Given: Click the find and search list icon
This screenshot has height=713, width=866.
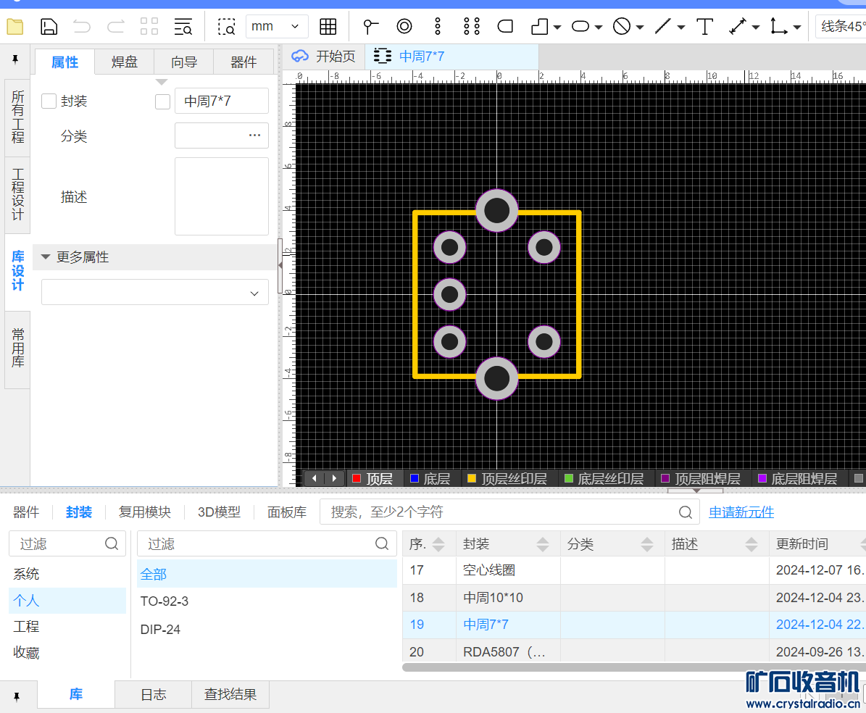Looking at the screenshot, I should [x=183, y=27].
